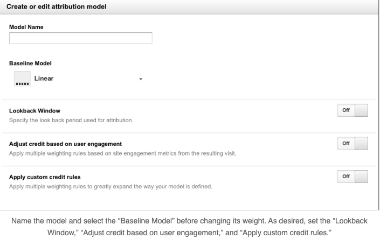Viewport: 380px width, 239px height.
Task: Click the look back period description text
Action: (71, 120)
